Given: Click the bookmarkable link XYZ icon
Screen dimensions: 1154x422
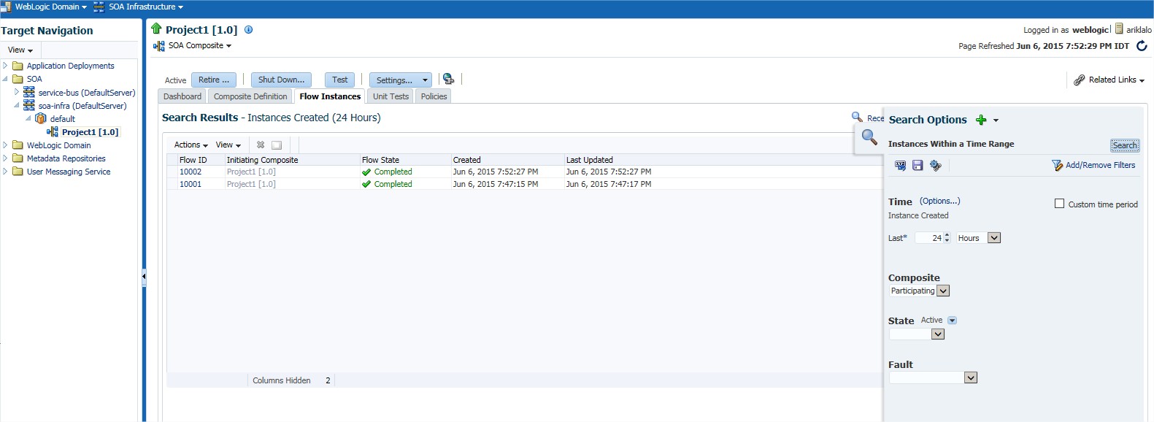Looking at the screenshot, I should [900, 166].
